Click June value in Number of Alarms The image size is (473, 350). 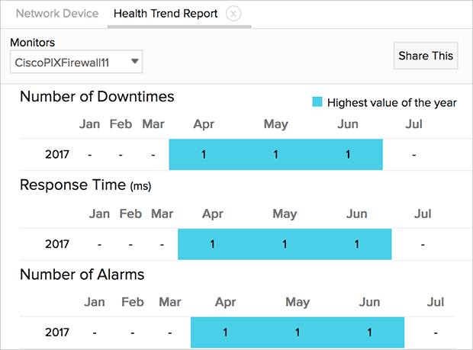(369, 333)
